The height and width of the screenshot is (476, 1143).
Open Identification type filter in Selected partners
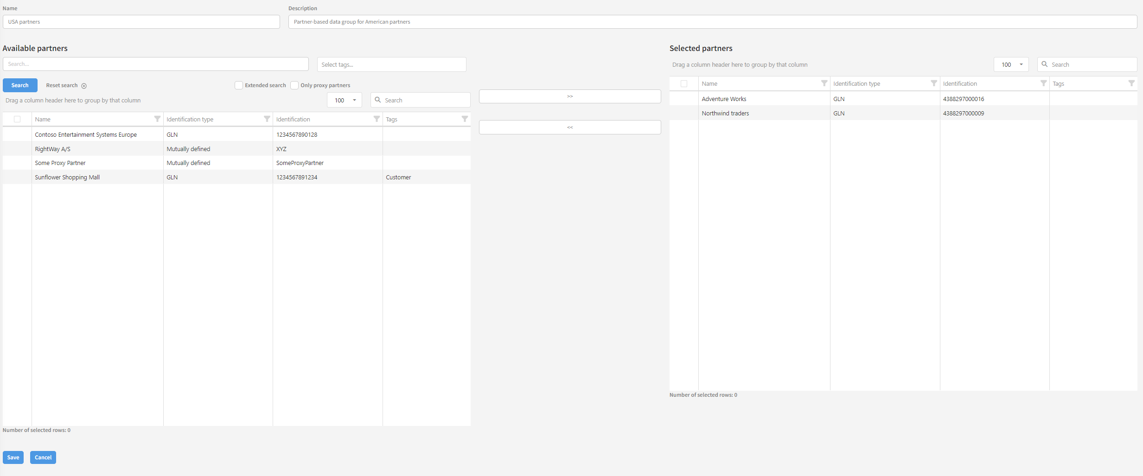(x=933, y=83)
